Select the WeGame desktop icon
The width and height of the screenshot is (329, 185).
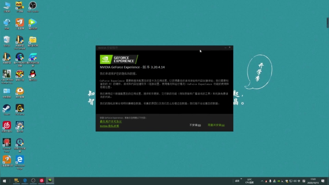pyautogui.click(x=20, y=110)
